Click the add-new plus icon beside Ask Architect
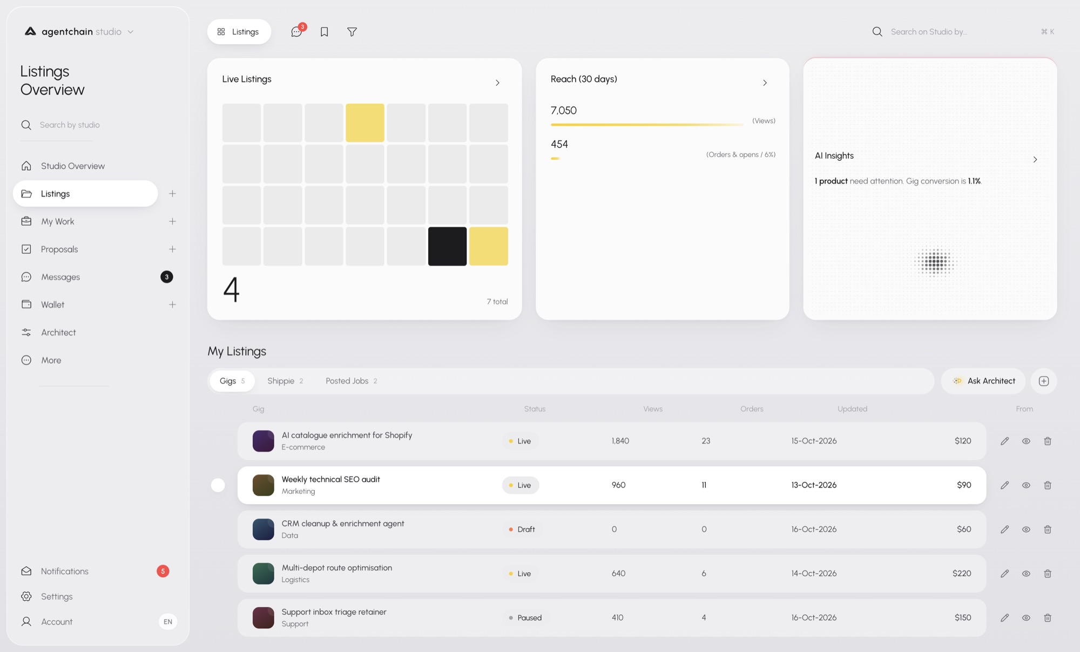The image size is (1080, 652). [x=1043, y=381]
